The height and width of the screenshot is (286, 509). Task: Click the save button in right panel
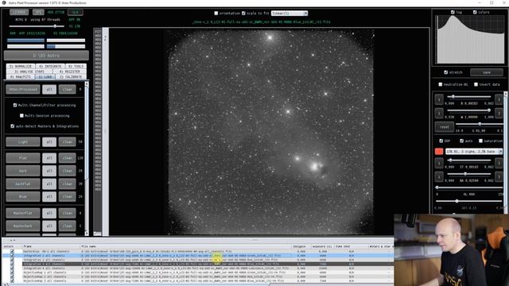487,72
